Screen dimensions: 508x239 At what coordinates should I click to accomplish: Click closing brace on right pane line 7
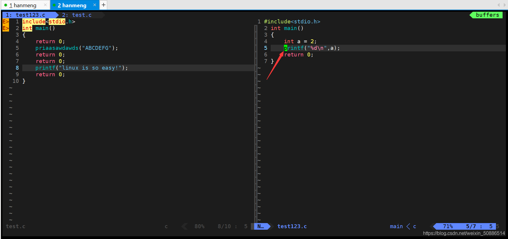[x=272, y=61]
